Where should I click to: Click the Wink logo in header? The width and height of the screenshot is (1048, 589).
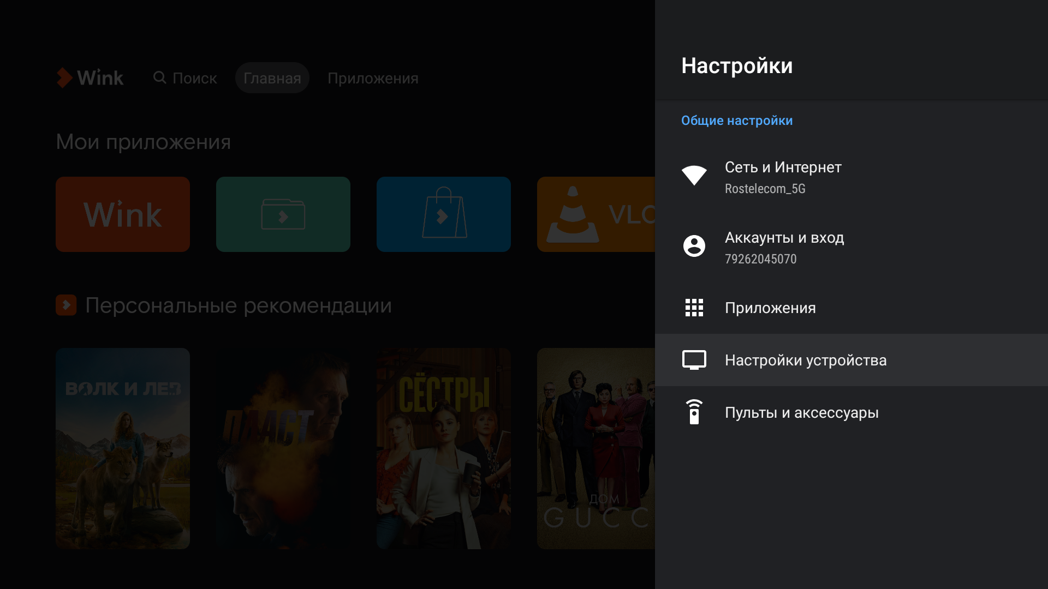click(91, 78)
